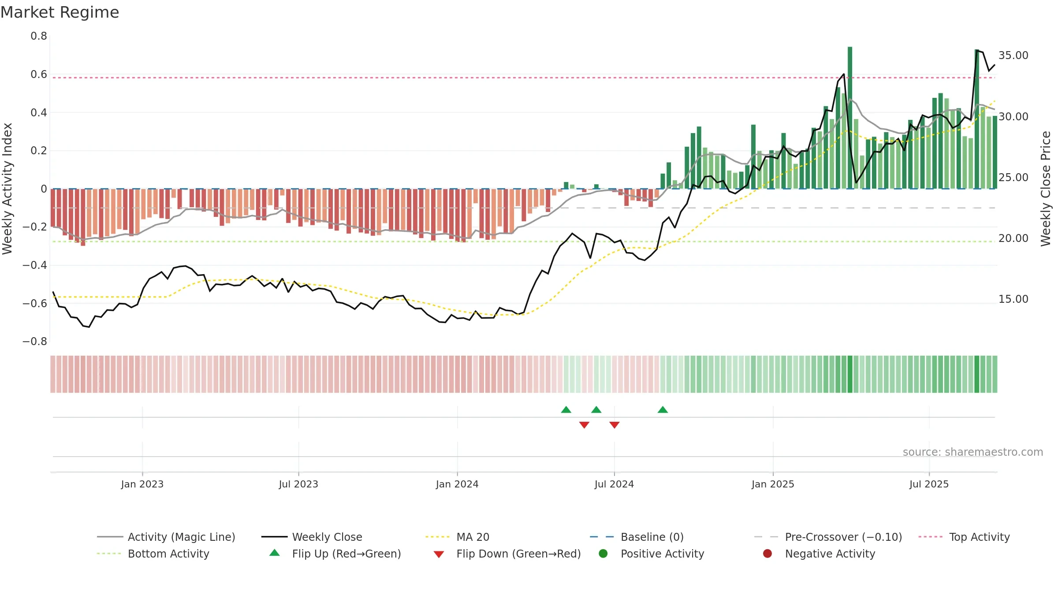Screen dimensions: 1058x595
Task: Click the −0.4 activity axis label
Action: [x=35, y=265]
